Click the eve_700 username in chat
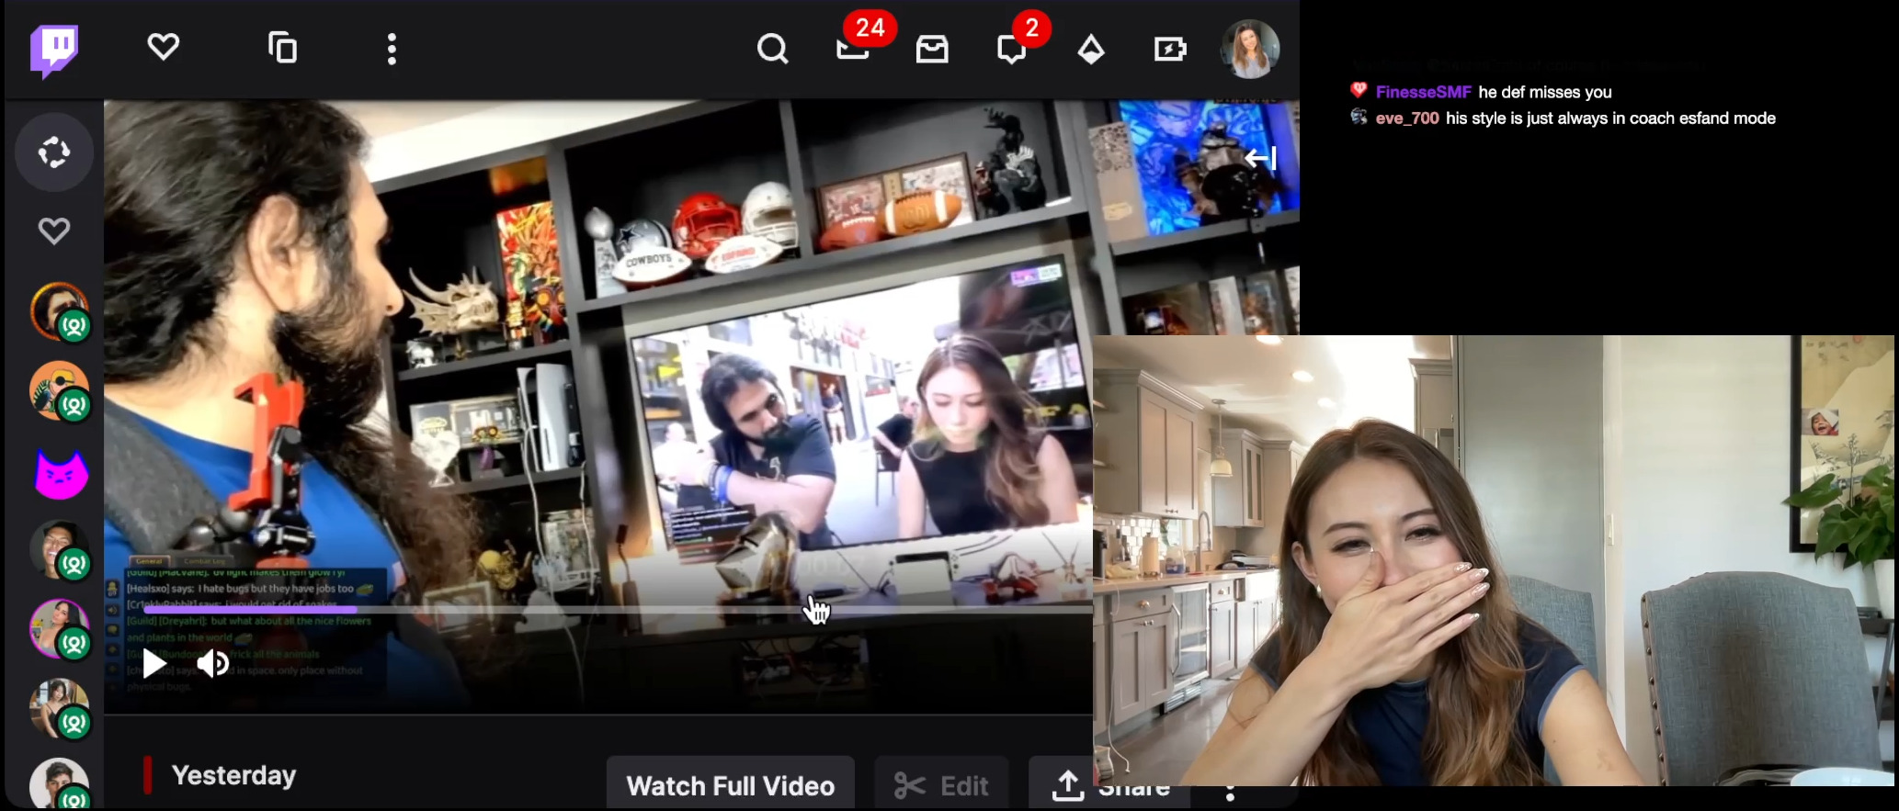 pyautogui.click(x=1407, y=118)
